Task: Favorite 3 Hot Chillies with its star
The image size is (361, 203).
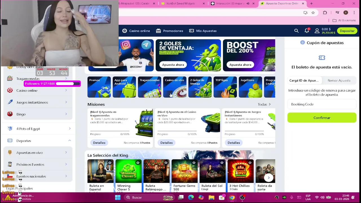Action: pyautogui.click(x=250, y=163)
